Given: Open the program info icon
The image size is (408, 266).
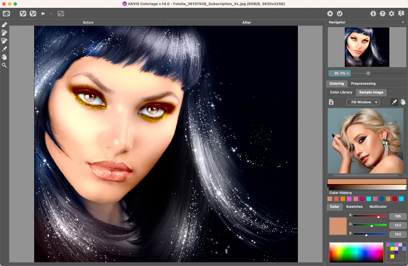Looking at the screenshot, I should point(373,14).
